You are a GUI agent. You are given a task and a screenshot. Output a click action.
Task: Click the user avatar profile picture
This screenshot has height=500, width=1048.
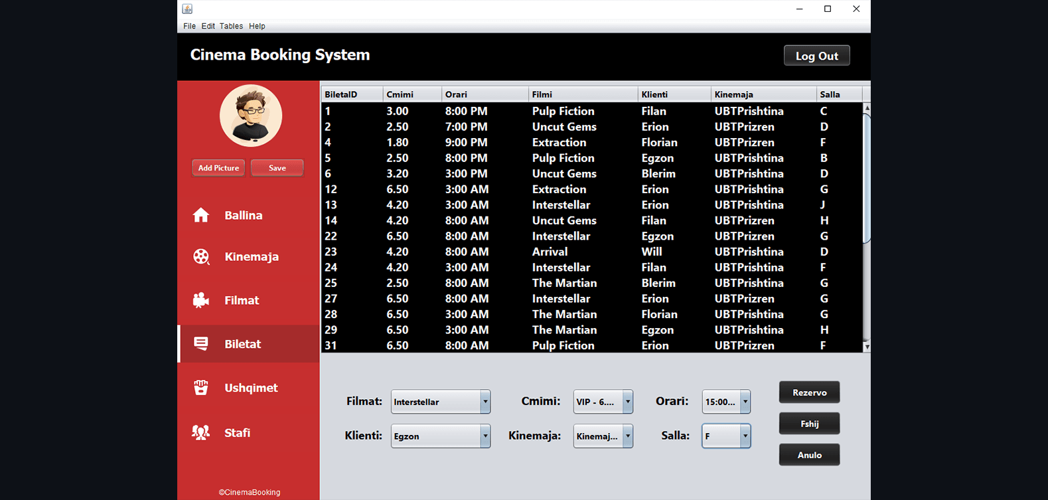[251, 116]
